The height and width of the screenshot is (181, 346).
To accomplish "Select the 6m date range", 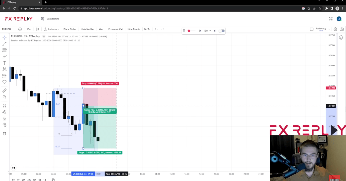I will tap(24, 180).
